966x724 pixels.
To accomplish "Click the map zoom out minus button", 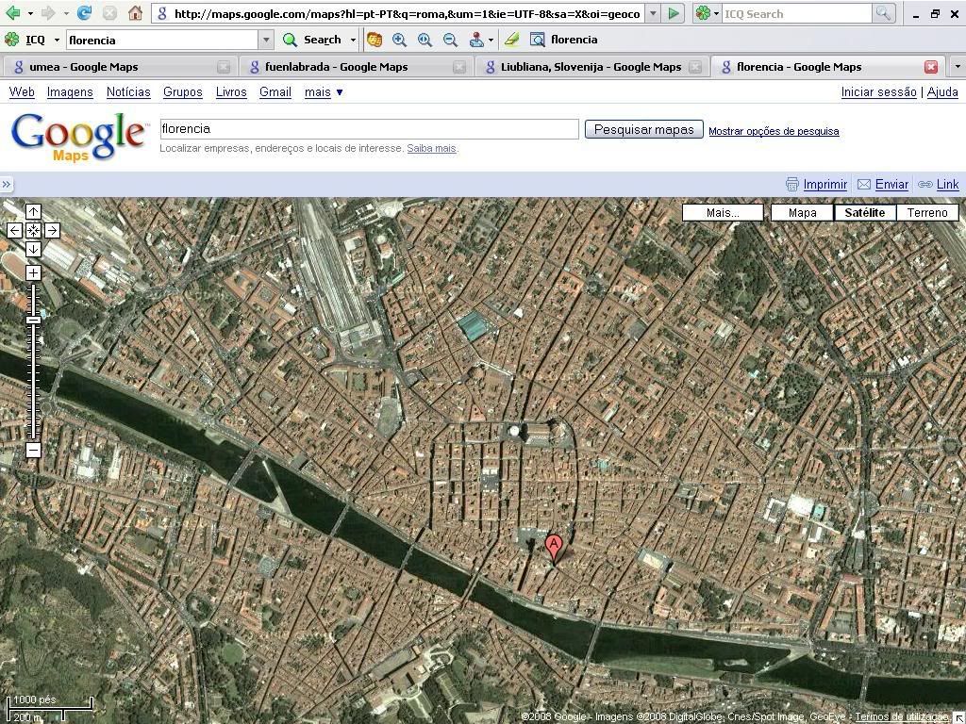I will [33, 451].
